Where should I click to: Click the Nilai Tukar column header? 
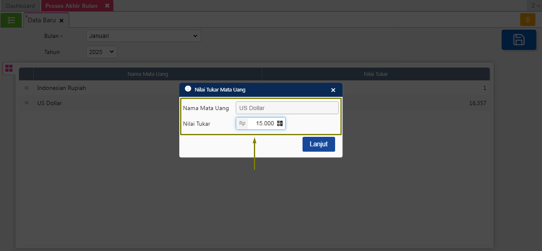375,74
